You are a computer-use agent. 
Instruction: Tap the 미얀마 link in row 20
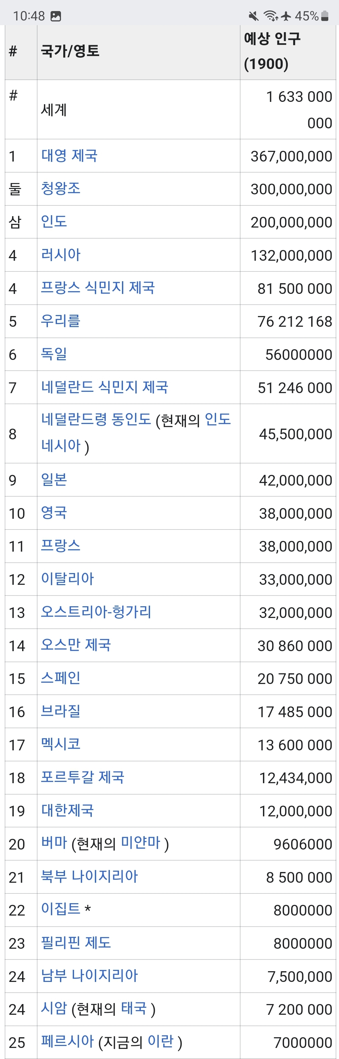point(140,843)
